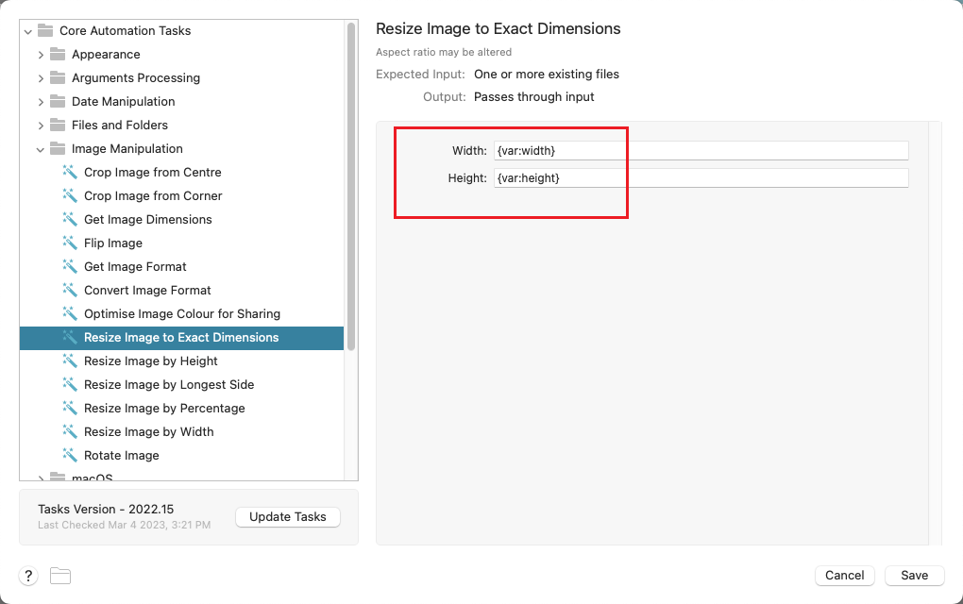Click the wand icon beside Convert Image Format
This screenshot has width=963, height=604.
pos(70,290)
